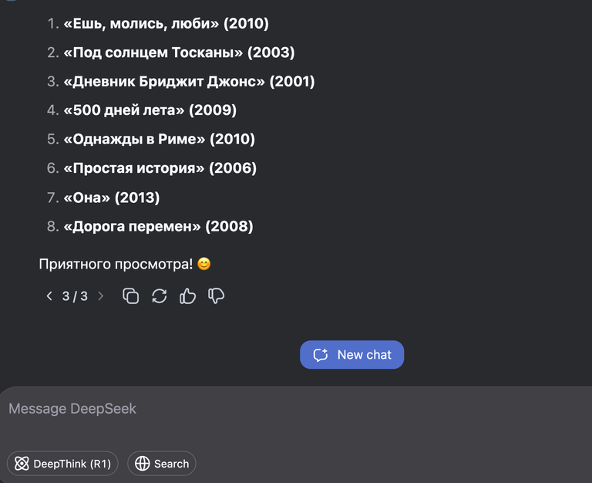
Task: Enable the Search toggle
Action: (162, 464)
